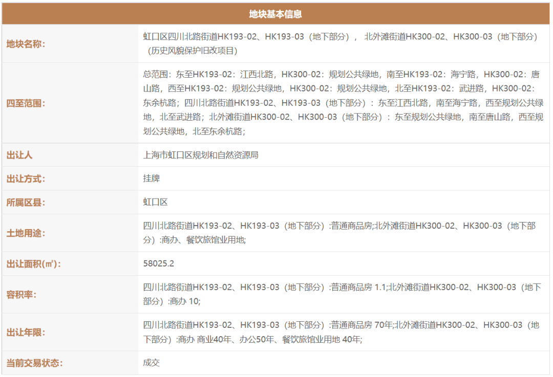Select the 所属区县 label
Image resolution: width=553 pixels, height=377 pixels.
pyautogui.click(x=26, y=203)
